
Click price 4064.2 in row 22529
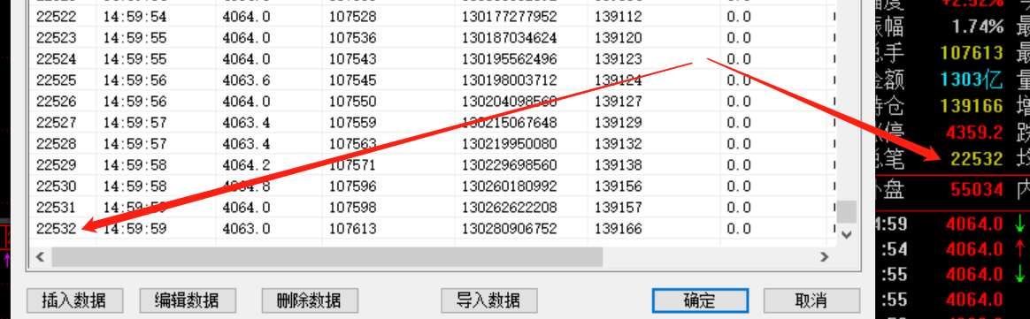[x=246, y=164]
